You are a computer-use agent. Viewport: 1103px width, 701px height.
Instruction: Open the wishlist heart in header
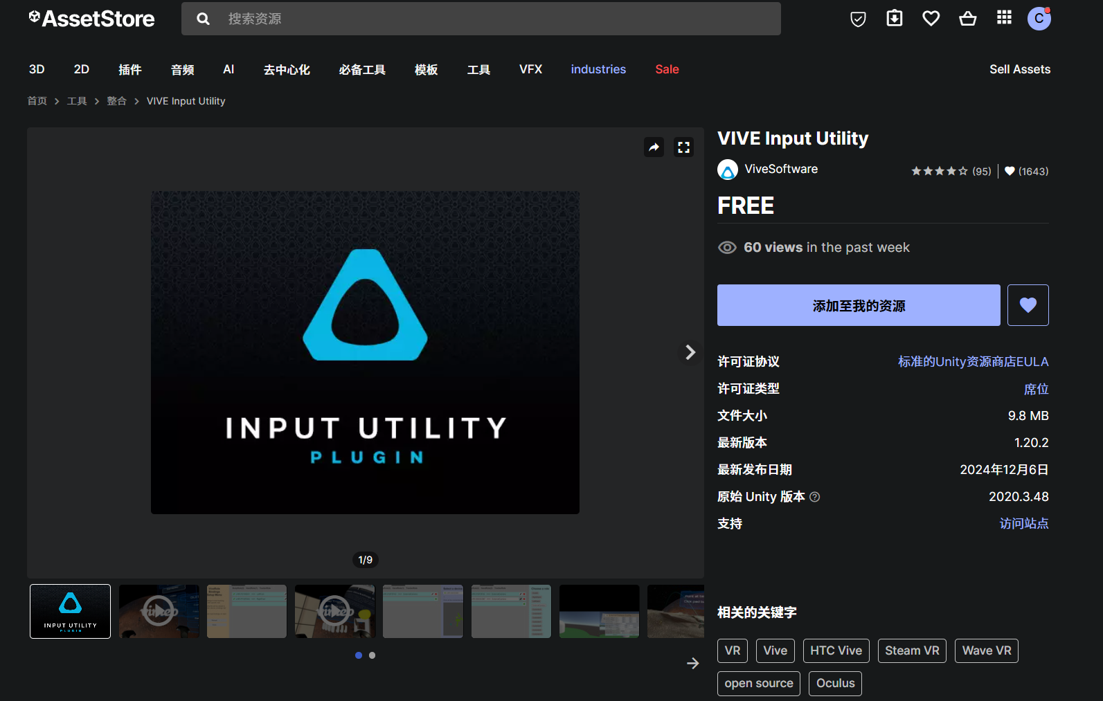[x=931, y=19]
